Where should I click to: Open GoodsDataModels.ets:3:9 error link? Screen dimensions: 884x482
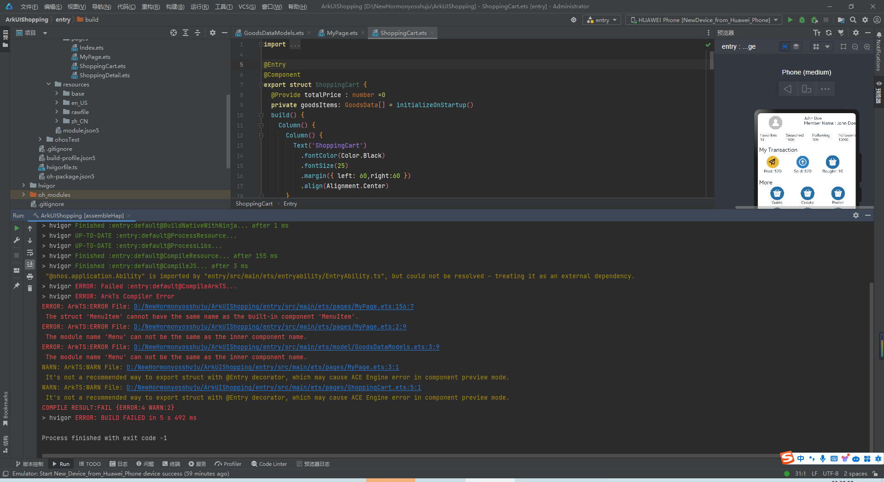point(286,347)
